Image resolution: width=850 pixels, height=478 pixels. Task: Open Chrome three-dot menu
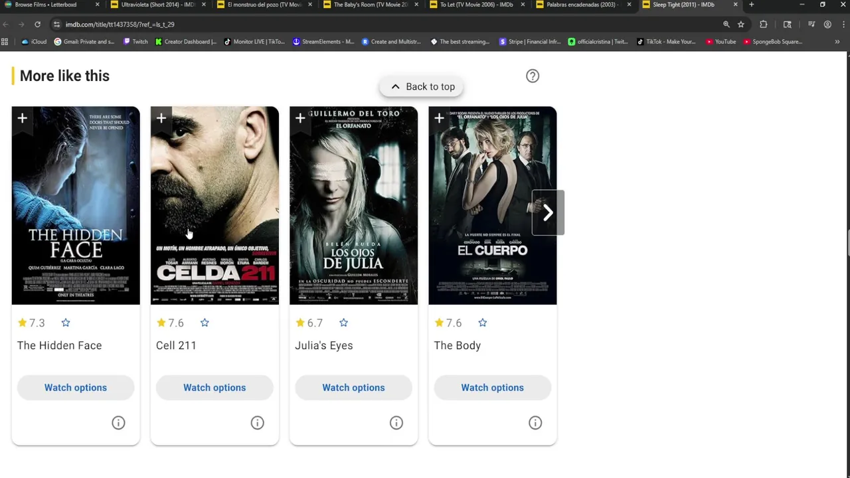tap(843, 25)
